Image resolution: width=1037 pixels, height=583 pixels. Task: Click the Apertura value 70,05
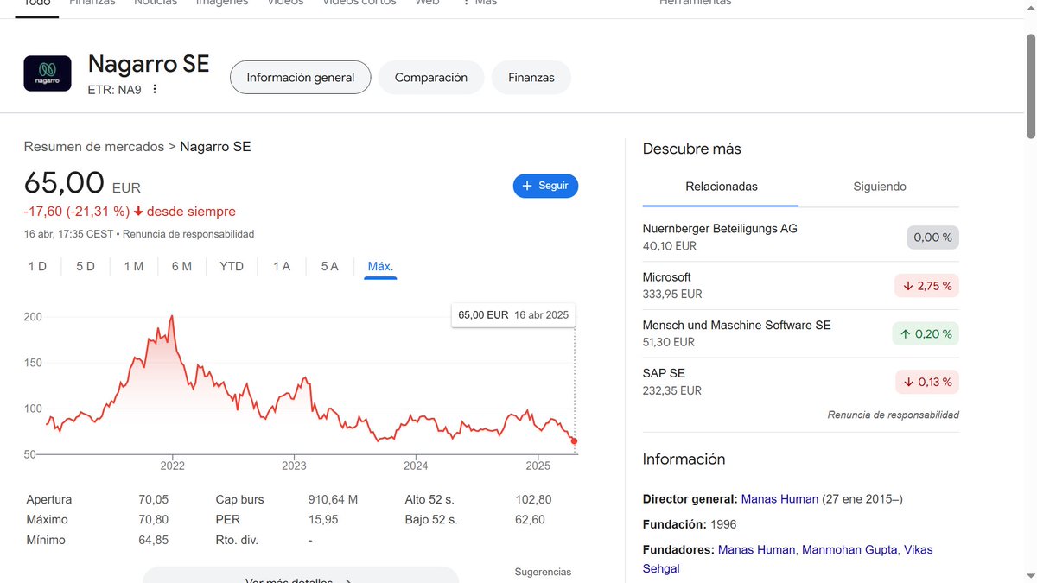point(153,499)
